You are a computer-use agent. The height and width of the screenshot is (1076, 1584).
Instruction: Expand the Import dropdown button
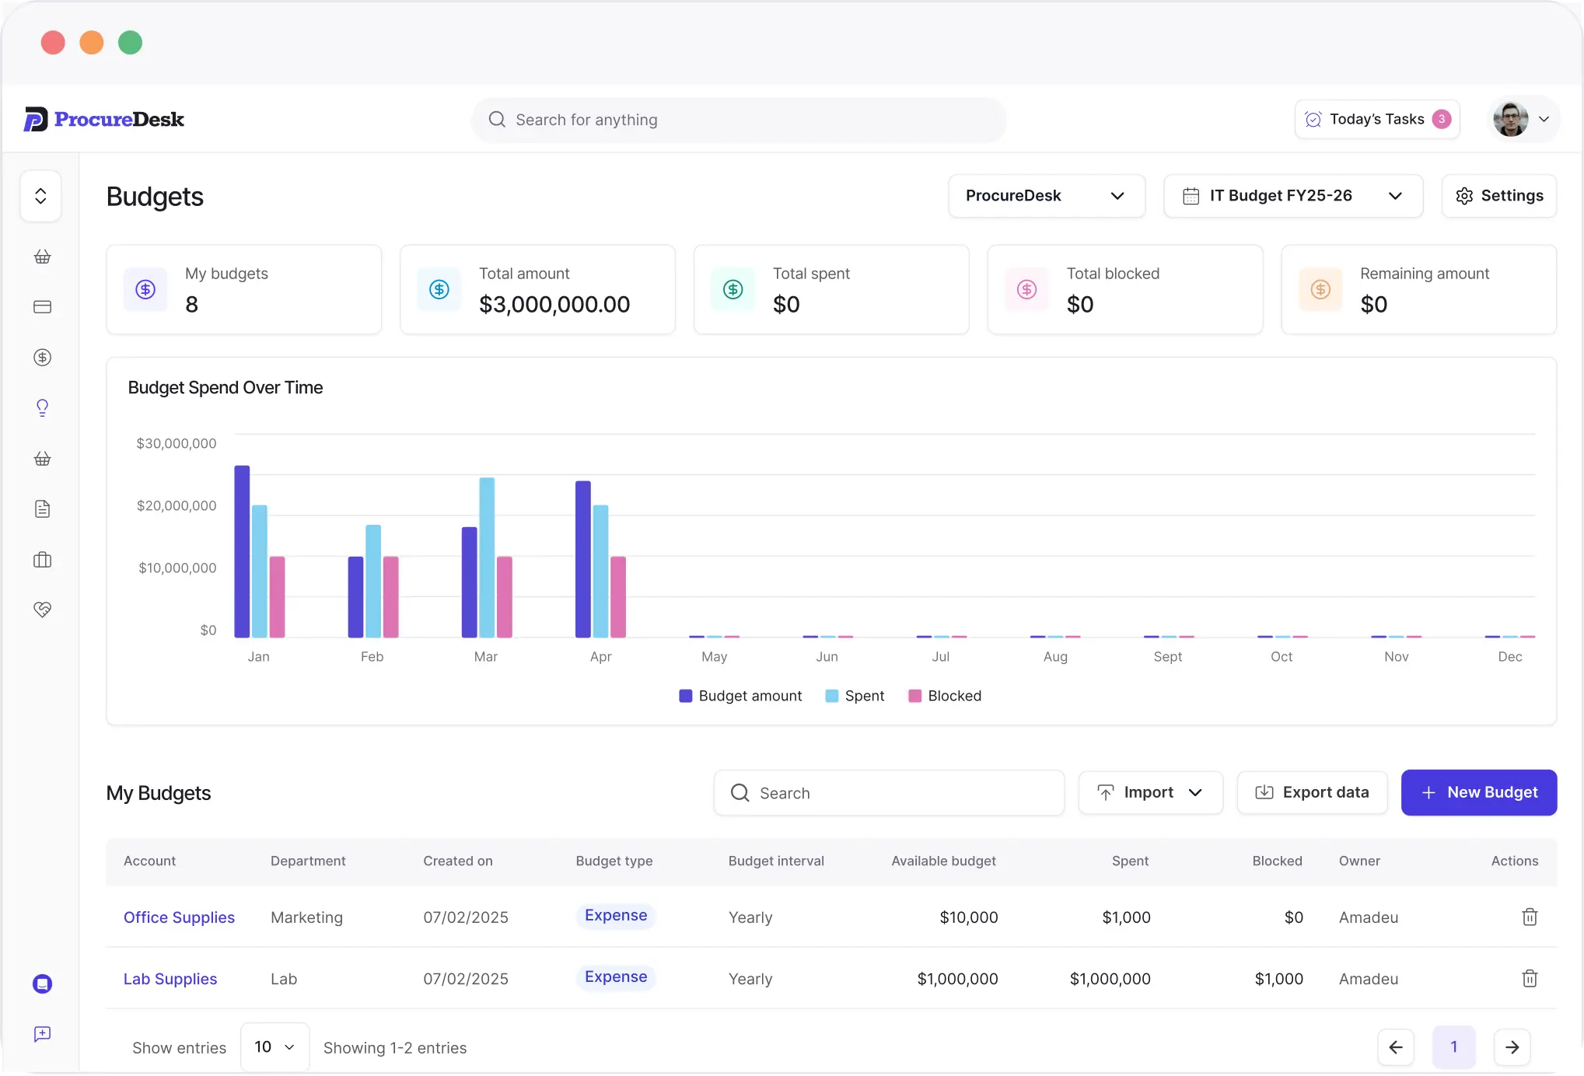pos(1150,792)
